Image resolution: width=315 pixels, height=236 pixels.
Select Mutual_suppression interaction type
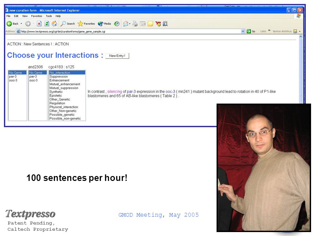tap(67, 88)
